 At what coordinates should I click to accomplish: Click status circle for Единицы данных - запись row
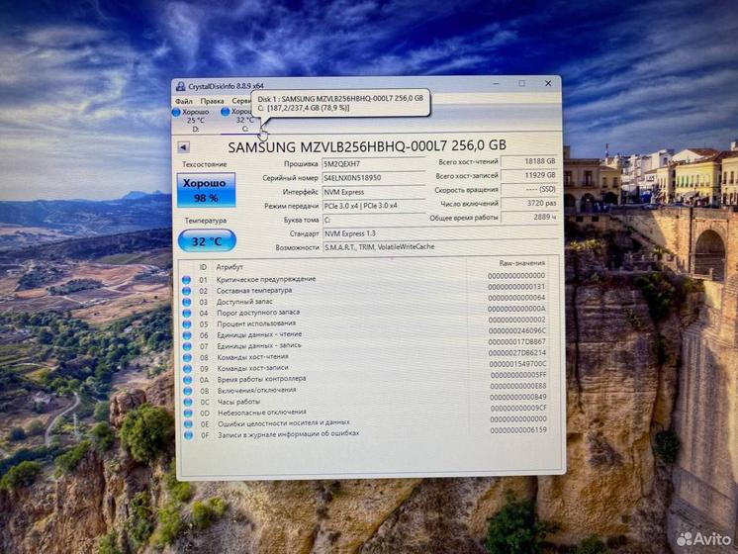187,346
